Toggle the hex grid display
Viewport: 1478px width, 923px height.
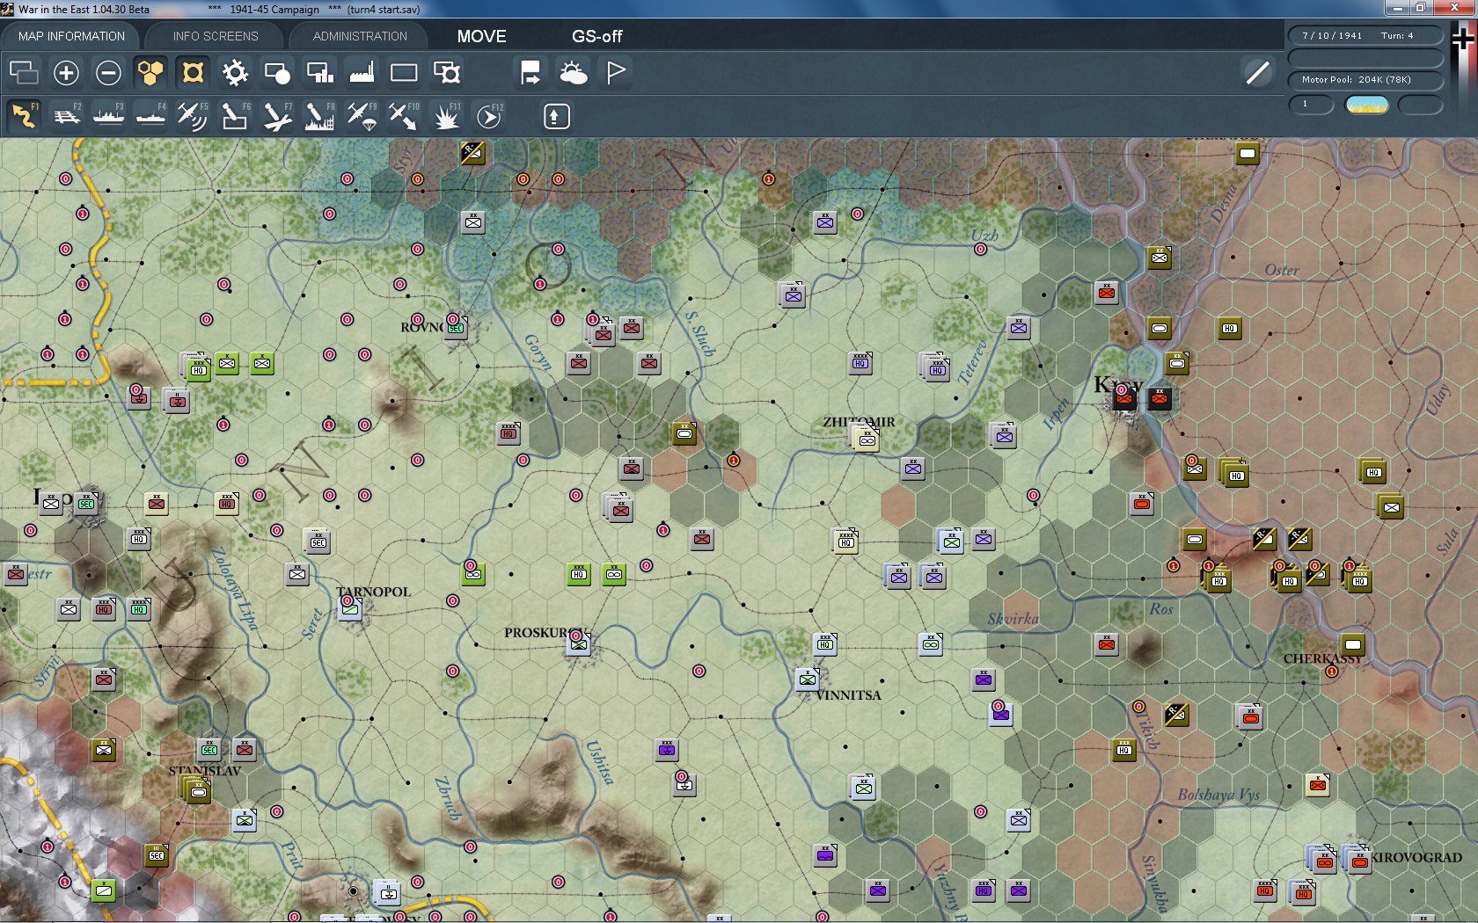click(x=150, y=72)
